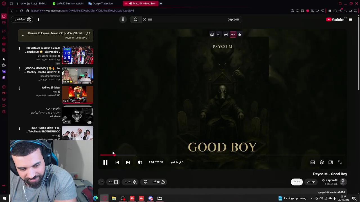
Task: Open translate page icon in address bar
Action: coord(312,11)
